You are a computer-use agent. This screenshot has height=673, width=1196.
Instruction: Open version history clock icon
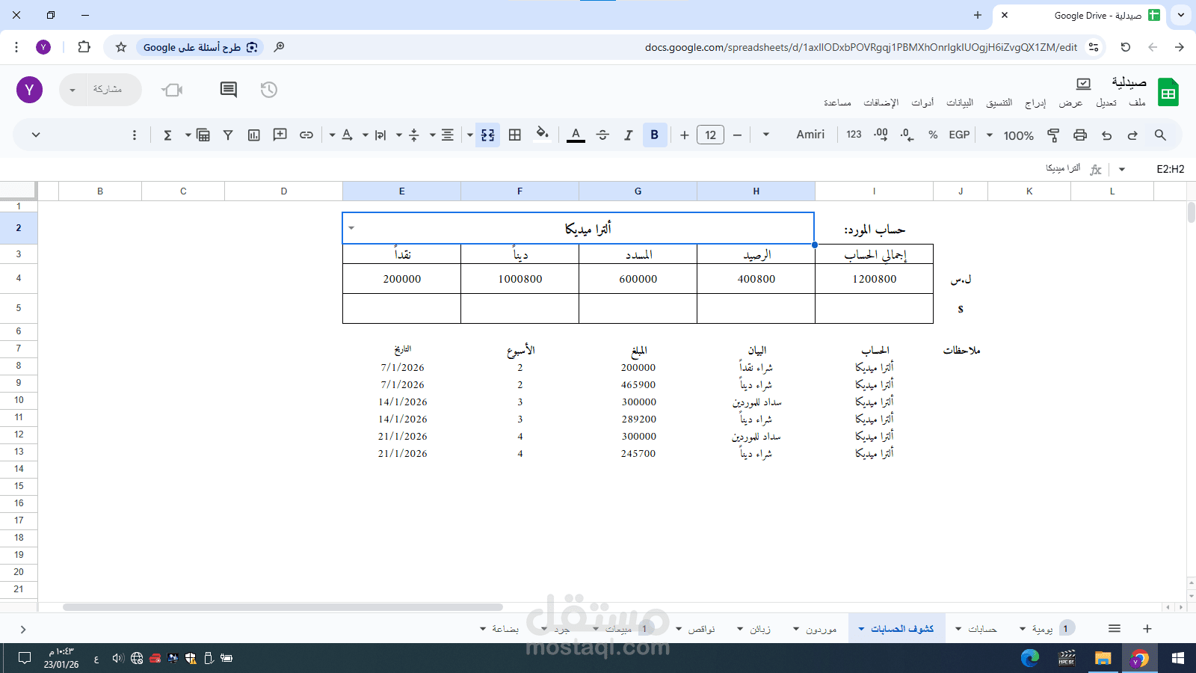[x=269, y=90]
